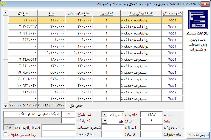Viewport: 211px width, 140px height.
Task: Click the Data system information icon
Action: point(198,19)
